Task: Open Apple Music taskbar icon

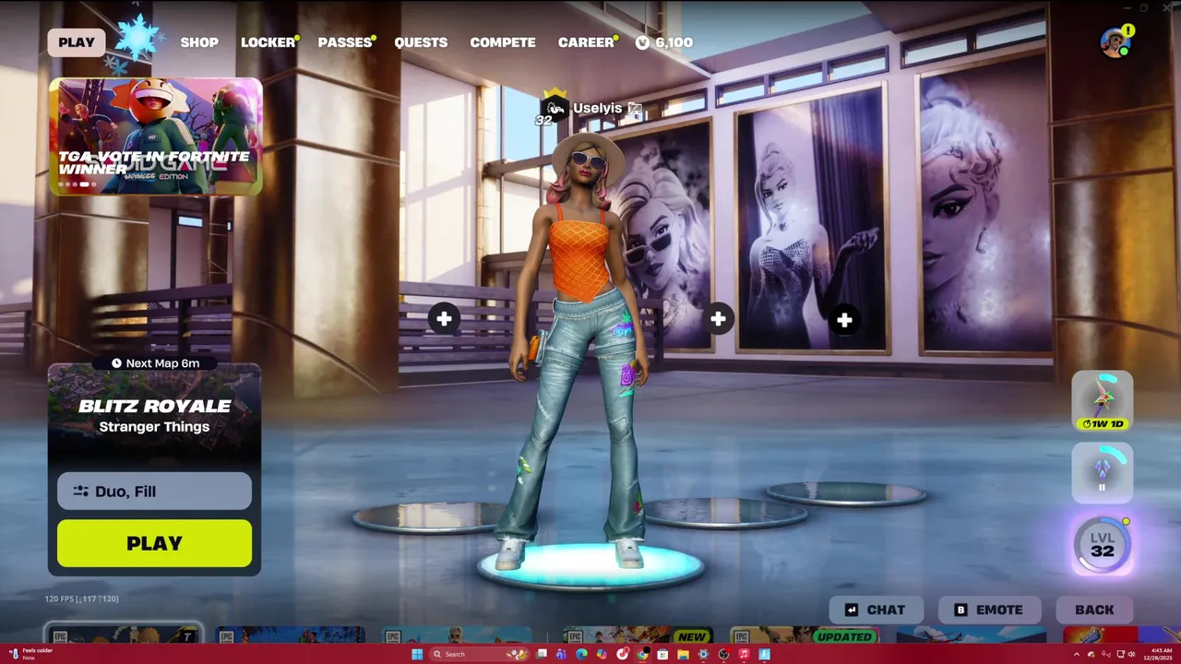Action: click(744, 654)
